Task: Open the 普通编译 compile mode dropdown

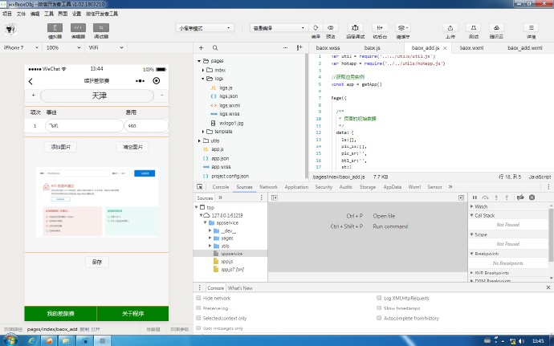Action: (279, 28)
